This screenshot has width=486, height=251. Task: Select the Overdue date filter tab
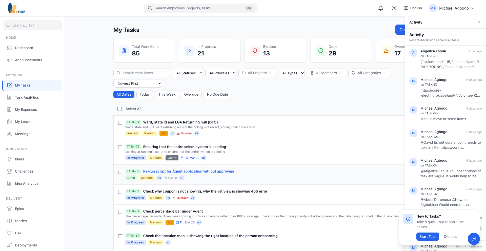[x=191, y=94]
